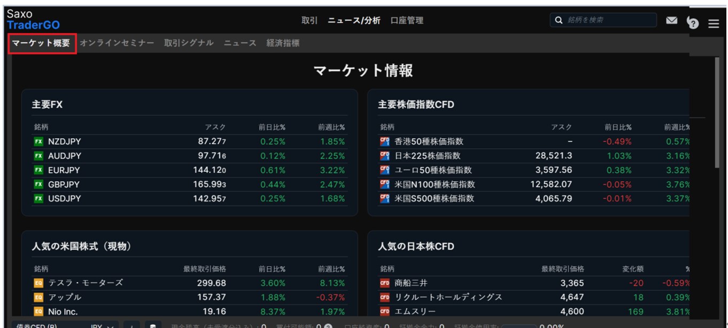Click the AUDJPY ask price 97.716
This screenshot has width=728, height=328.
[212, 156]
